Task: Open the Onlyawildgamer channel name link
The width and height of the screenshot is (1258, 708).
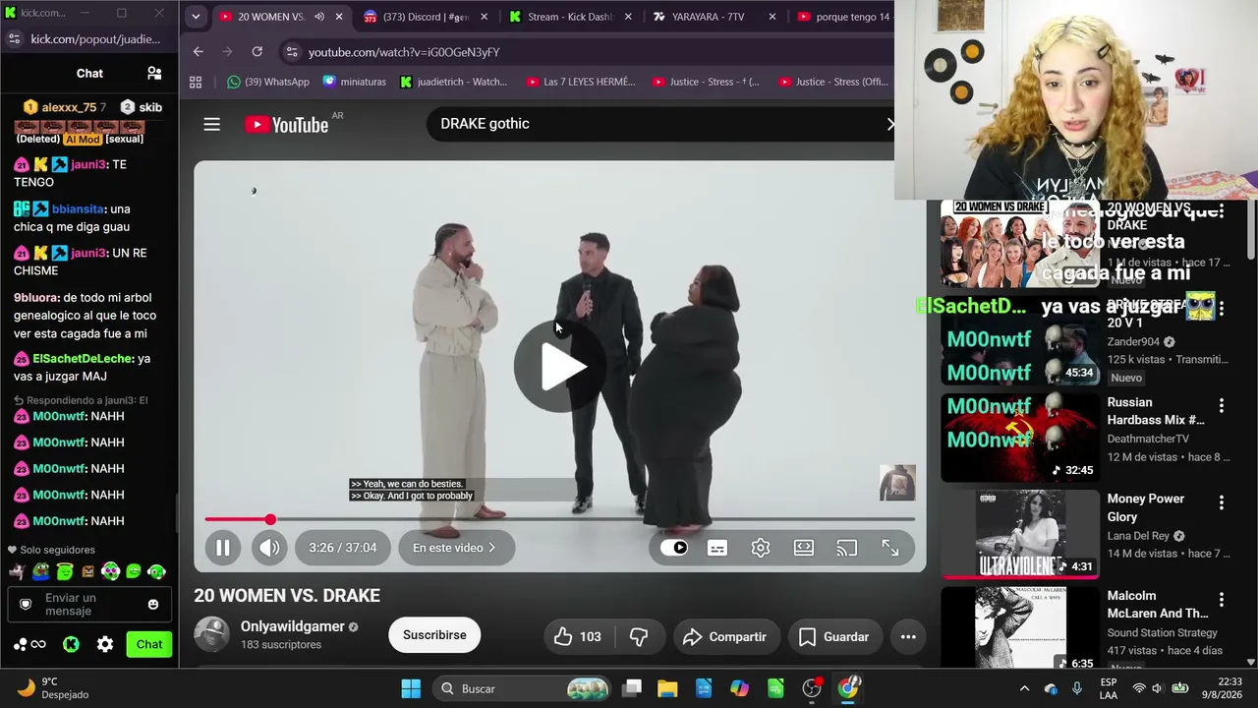Action: [293, 626]
